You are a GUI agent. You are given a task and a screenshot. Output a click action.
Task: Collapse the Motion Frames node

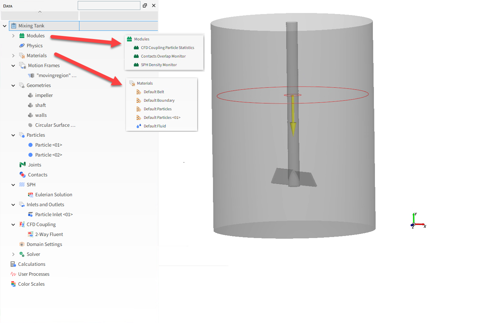coord(13,65)
